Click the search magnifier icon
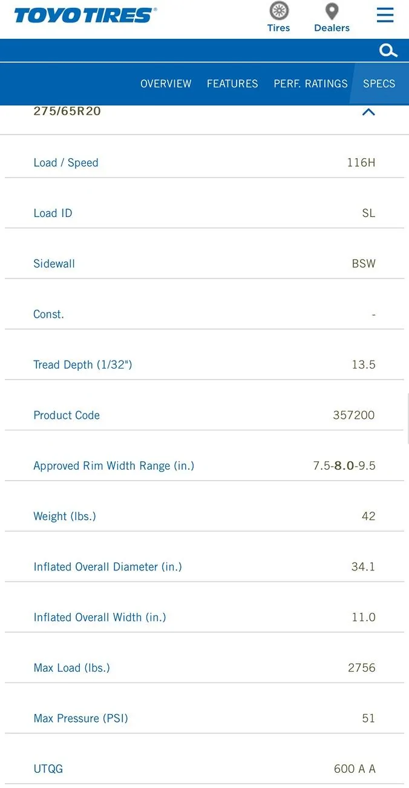Viewport: 409px width, 788px height. pos(388,51)
